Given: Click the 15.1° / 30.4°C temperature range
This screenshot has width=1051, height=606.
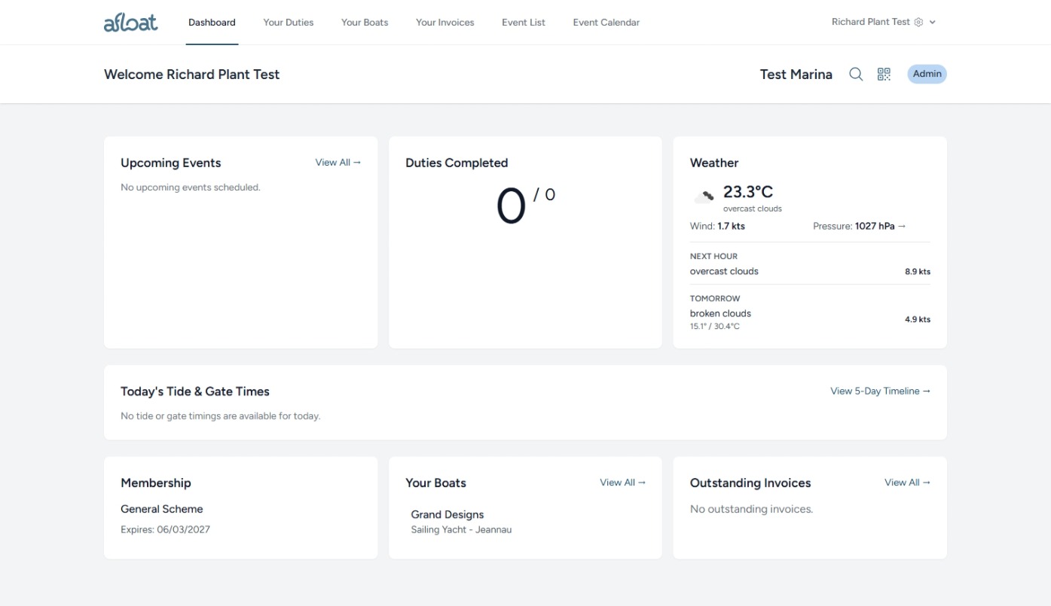Looking at the screenshot, I should click(715, 327).
